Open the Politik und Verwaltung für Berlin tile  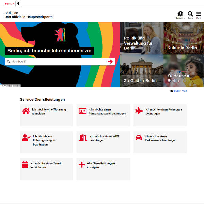pyautogui.click(x=141, y=38)
